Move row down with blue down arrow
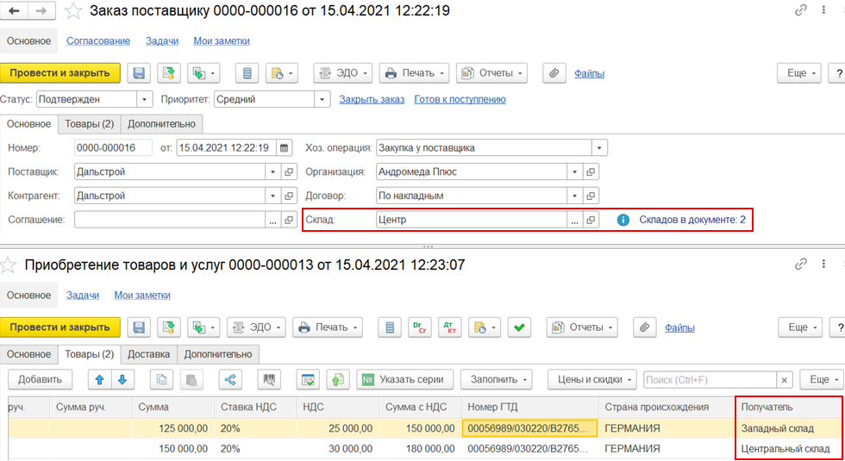The width and height of the screenshot is (845, 461). (122, 380)
